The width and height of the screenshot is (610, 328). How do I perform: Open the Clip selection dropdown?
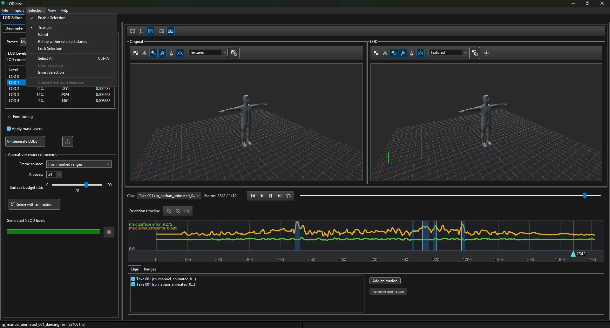coord(169,196)
